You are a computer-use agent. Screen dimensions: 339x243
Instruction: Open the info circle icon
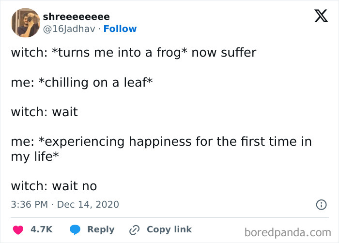click(x=321, y=205)
